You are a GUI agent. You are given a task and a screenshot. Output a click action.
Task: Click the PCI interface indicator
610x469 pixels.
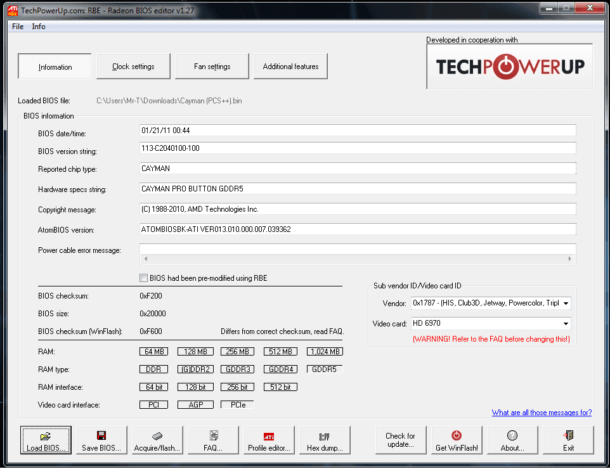[x=153, y=405]
